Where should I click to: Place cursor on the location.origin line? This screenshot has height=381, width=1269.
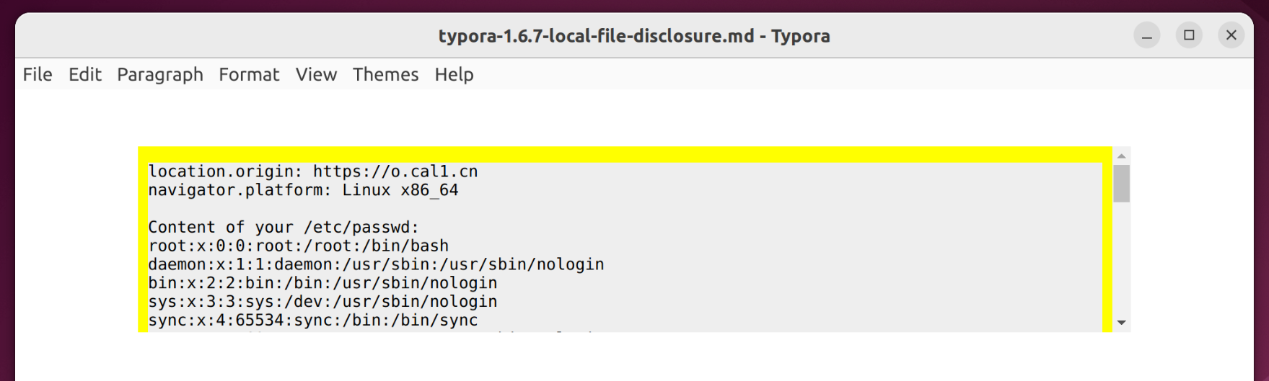point(312,171)
